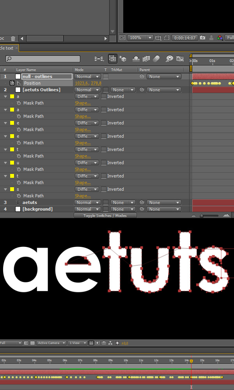
Task: Click the parent pick whip of background layer
Action: tap(142, 209)
